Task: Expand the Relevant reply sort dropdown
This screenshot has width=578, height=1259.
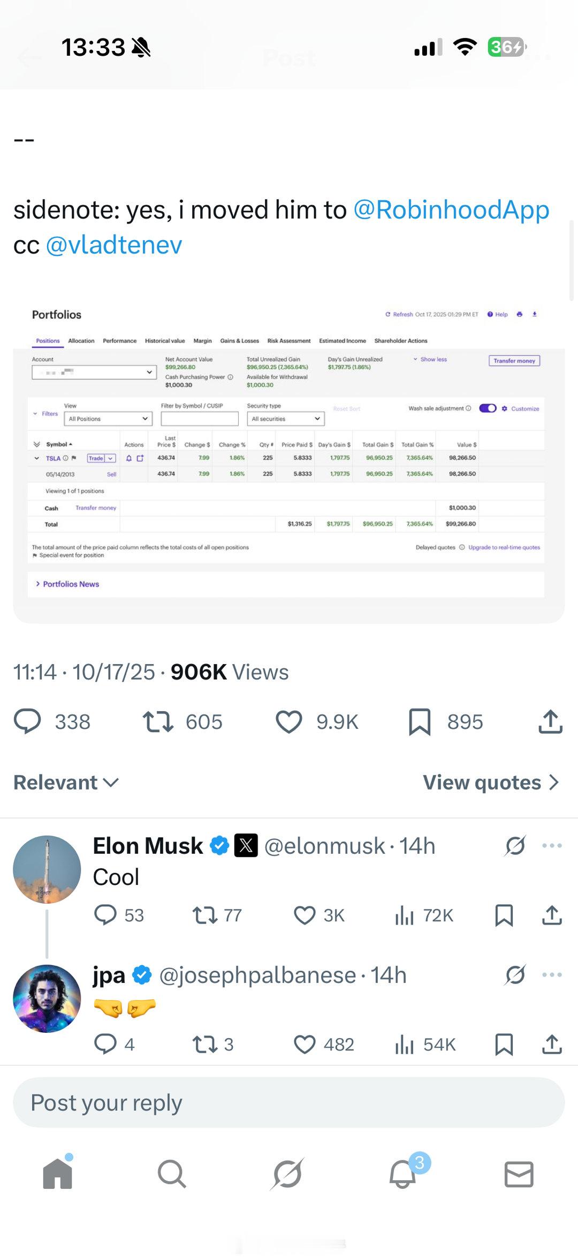Action: (x=66, y=783)
